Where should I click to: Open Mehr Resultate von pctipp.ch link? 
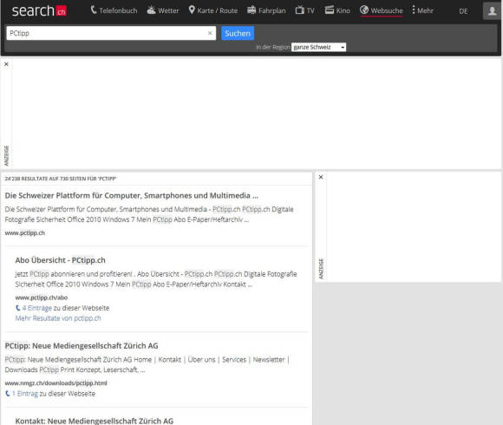(x=58, y=318)
